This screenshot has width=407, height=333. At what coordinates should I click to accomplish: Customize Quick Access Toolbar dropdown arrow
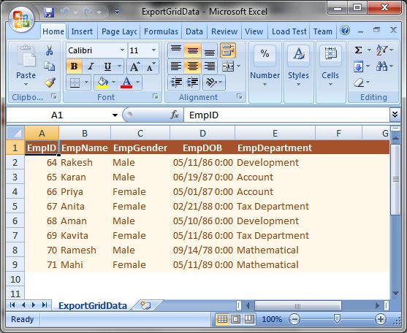(x=118, y=12)
